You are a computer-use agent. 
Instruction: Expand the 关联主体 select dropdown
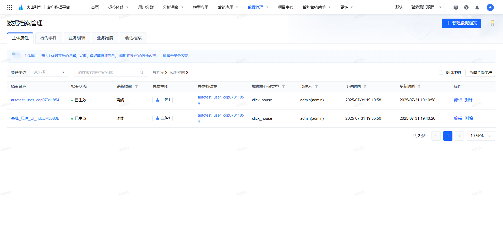pos(50,73)
